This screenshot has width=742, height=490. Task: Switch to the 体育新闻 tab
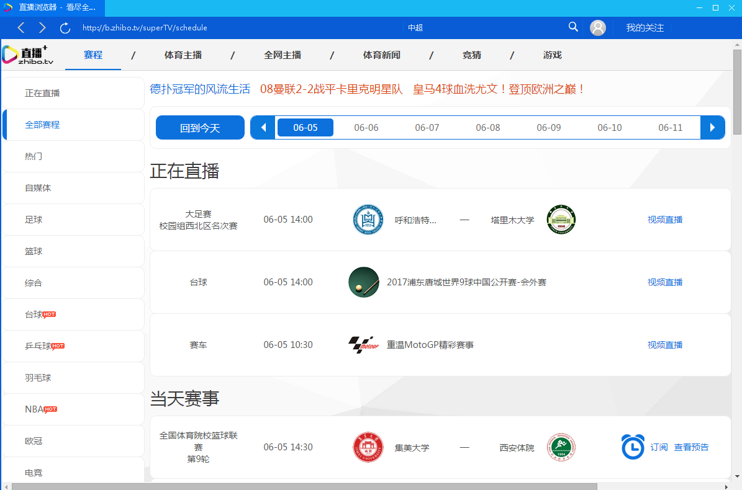[381, 55]
